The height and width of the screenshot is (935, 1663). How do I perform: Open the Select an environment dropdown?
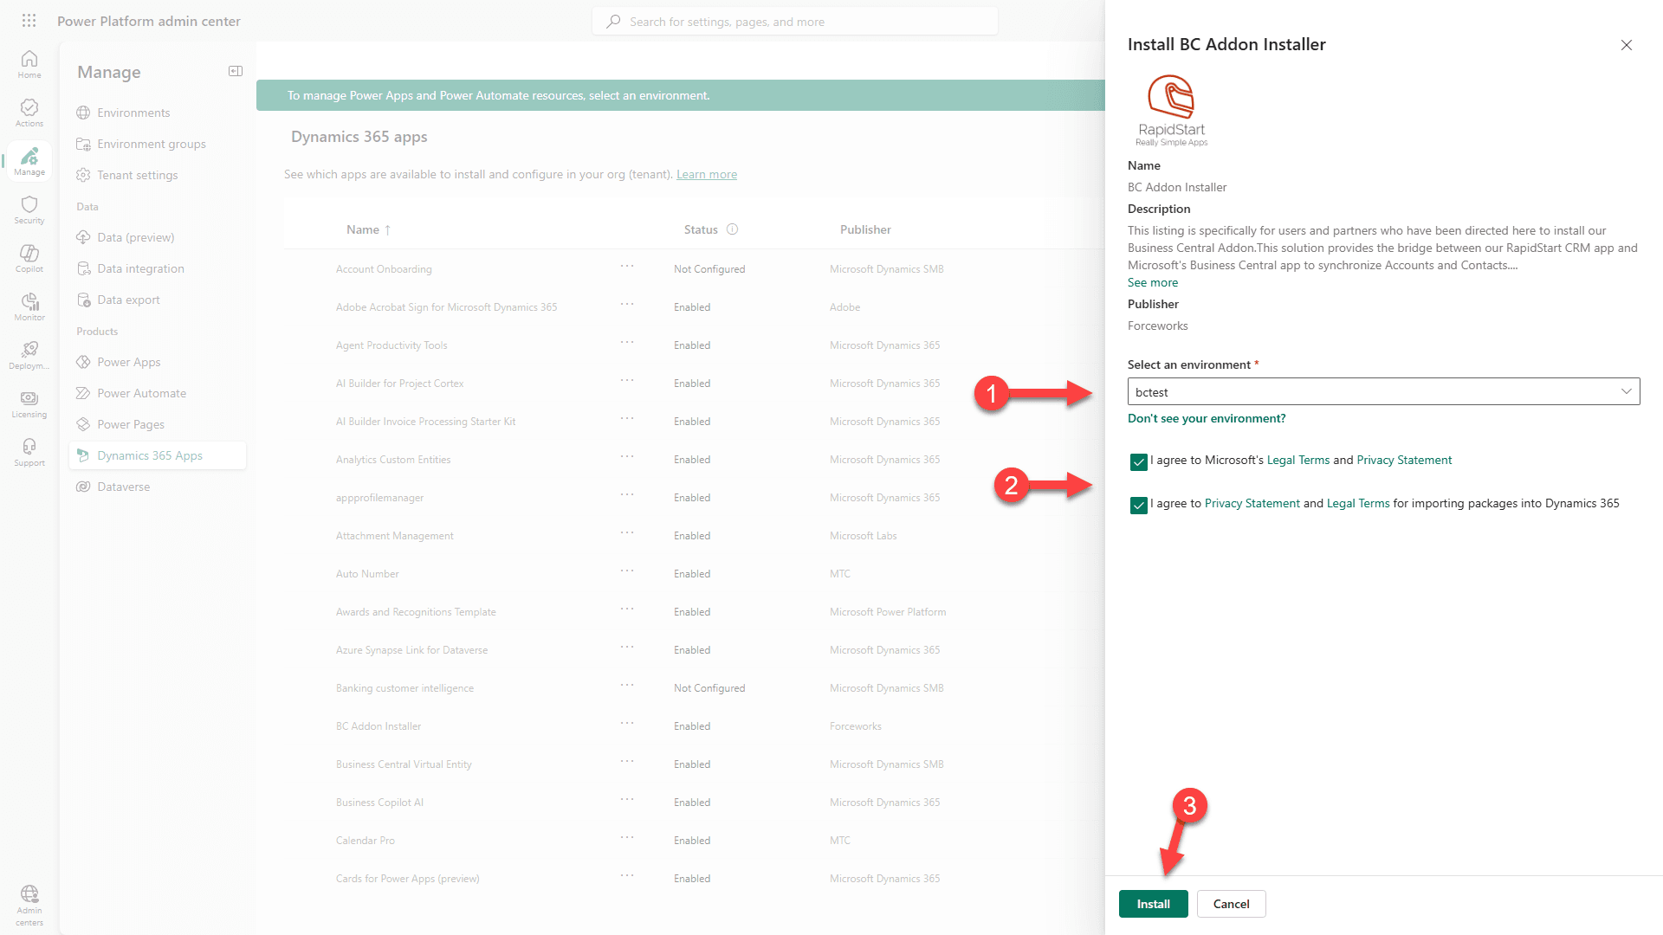pos(1382,392)
